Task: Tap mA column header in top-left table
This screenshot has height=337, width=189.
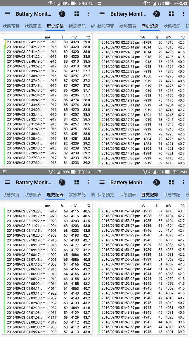Action: [x=47, y=37]
